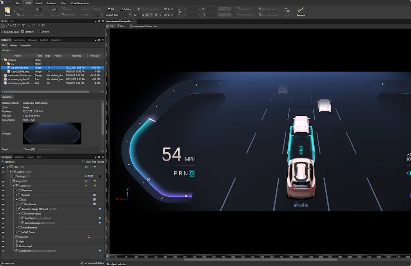Select the Line tool

click(7, 25)
